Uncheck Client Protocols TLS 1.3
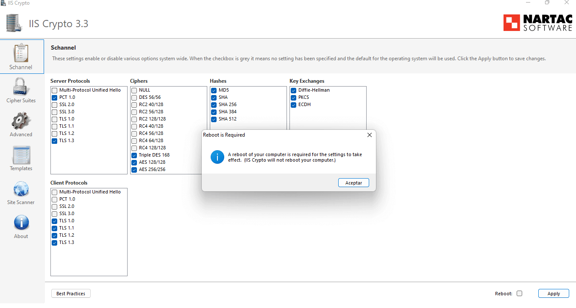 coord(54,243)
